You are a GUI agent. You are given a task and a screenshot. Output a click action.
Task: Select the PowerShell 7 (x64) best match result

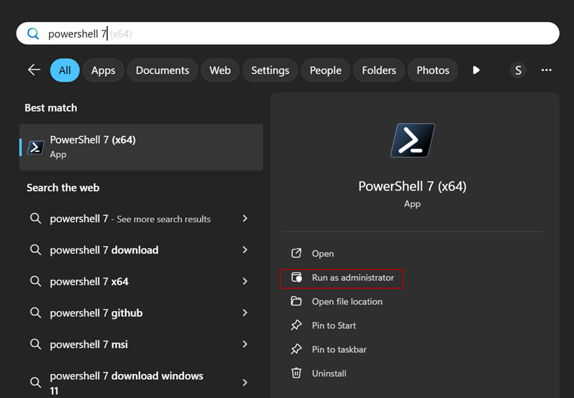click(x=141, y=147)
